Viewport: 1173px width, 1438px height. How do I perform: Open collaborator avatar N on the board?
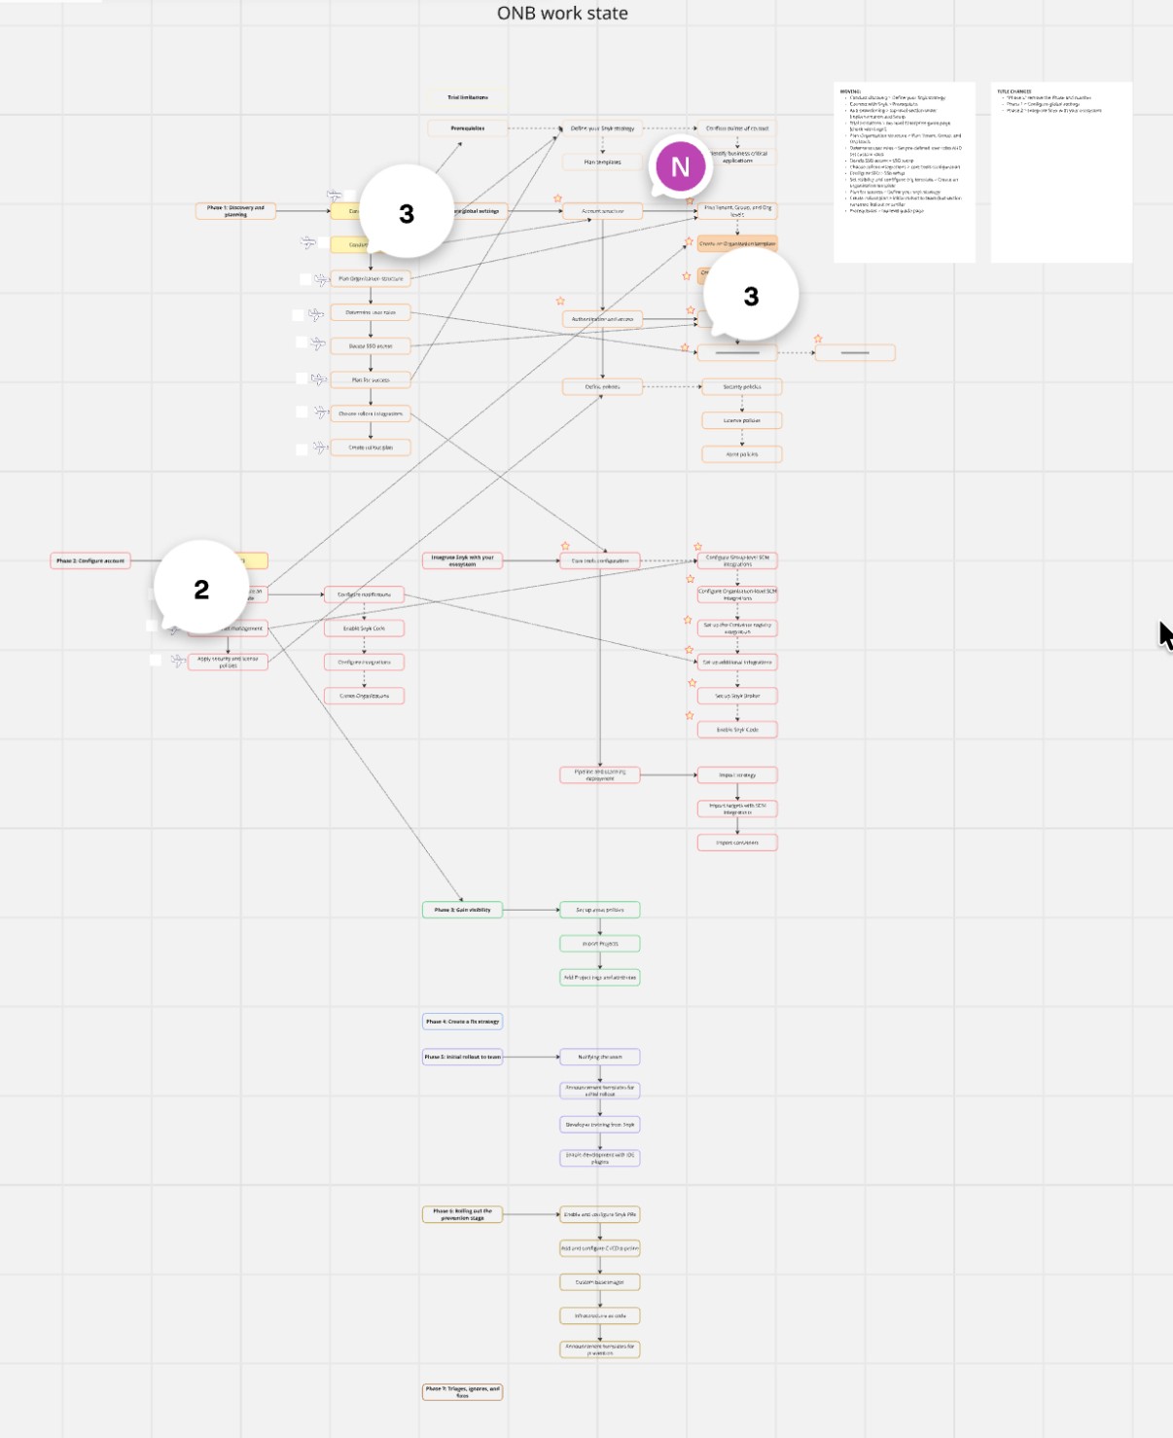click(679, 167)
